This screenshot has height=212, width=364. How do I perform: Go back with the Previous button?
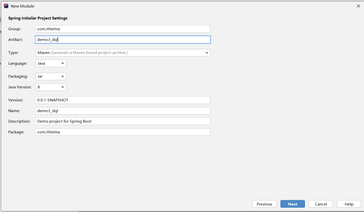click(264, 204)
